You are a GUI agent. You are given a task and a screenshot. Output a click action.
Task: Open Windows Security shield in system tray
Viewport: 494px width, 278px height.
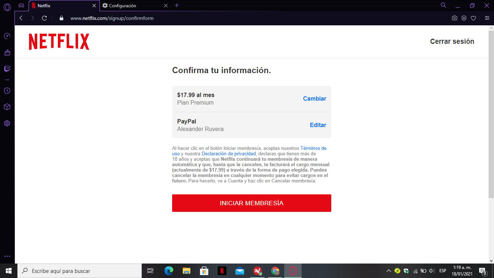(406, 271)
